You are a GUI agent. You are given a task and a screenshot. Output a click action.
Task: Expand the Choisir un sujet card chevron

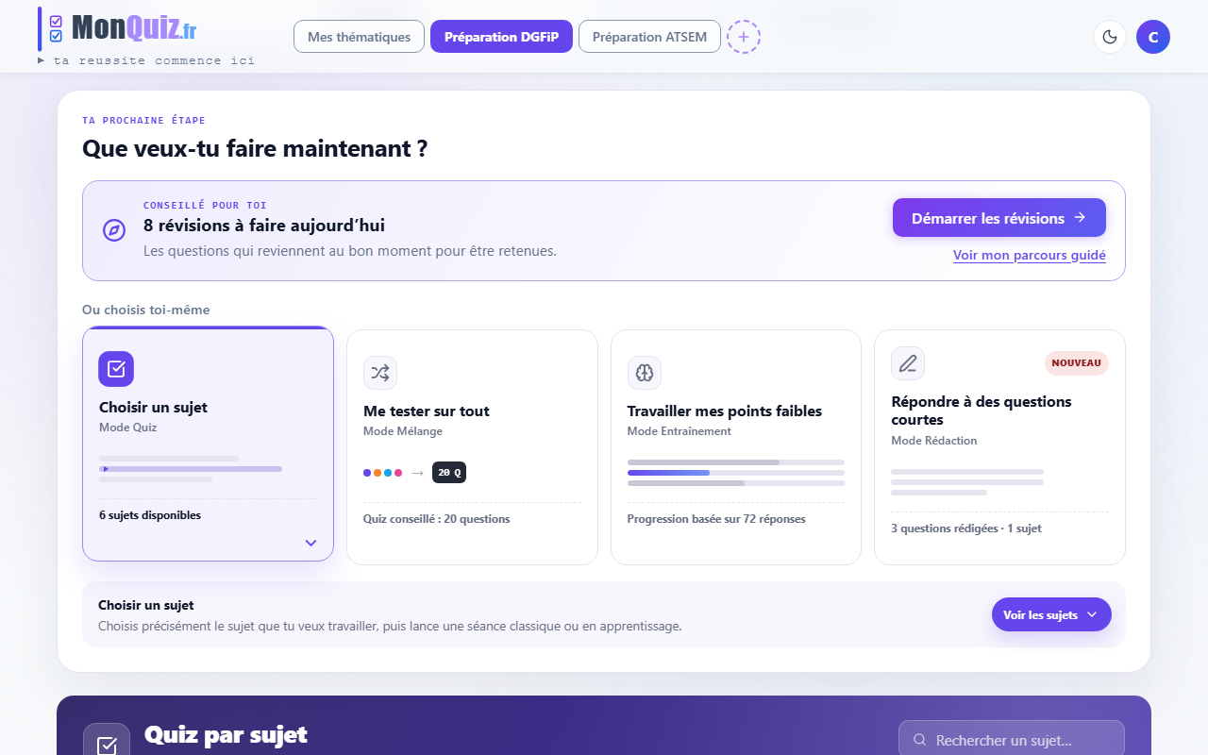(x=311, y=543)
